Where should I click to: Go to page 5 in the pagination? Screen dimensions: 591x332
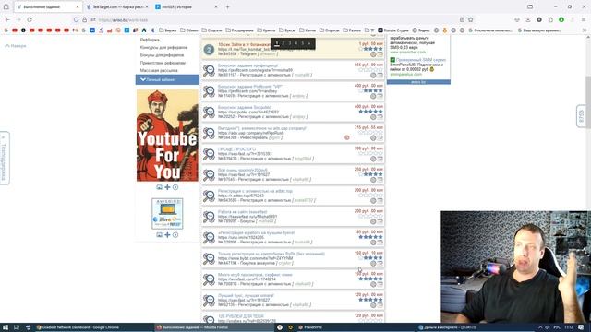302,43
